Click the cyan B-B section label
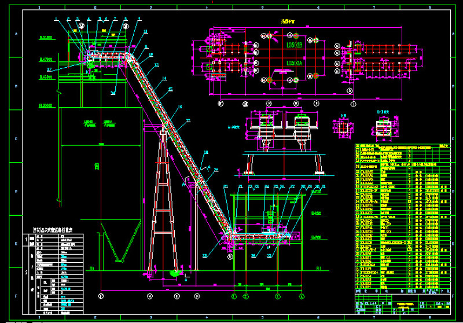463x323 pixels. (x=383, y=112)
